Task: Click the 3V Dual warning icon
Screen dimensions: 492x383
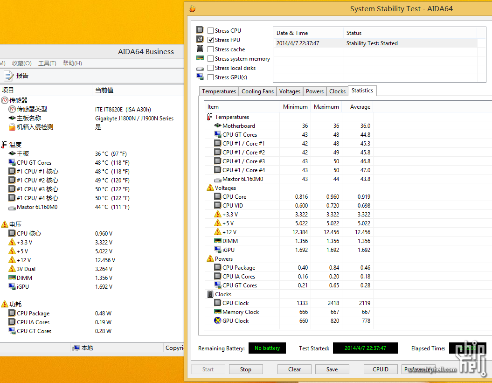Action: [12, 269]
